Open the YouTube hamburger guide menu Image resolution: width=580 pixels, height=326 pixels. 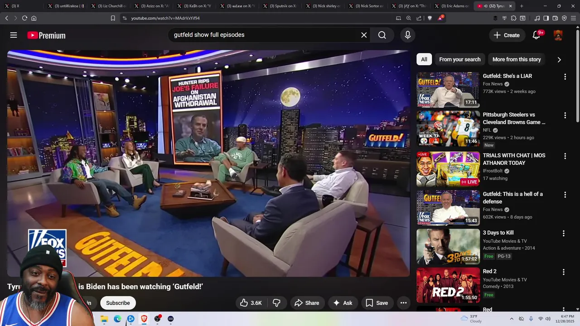coord(14,35)
